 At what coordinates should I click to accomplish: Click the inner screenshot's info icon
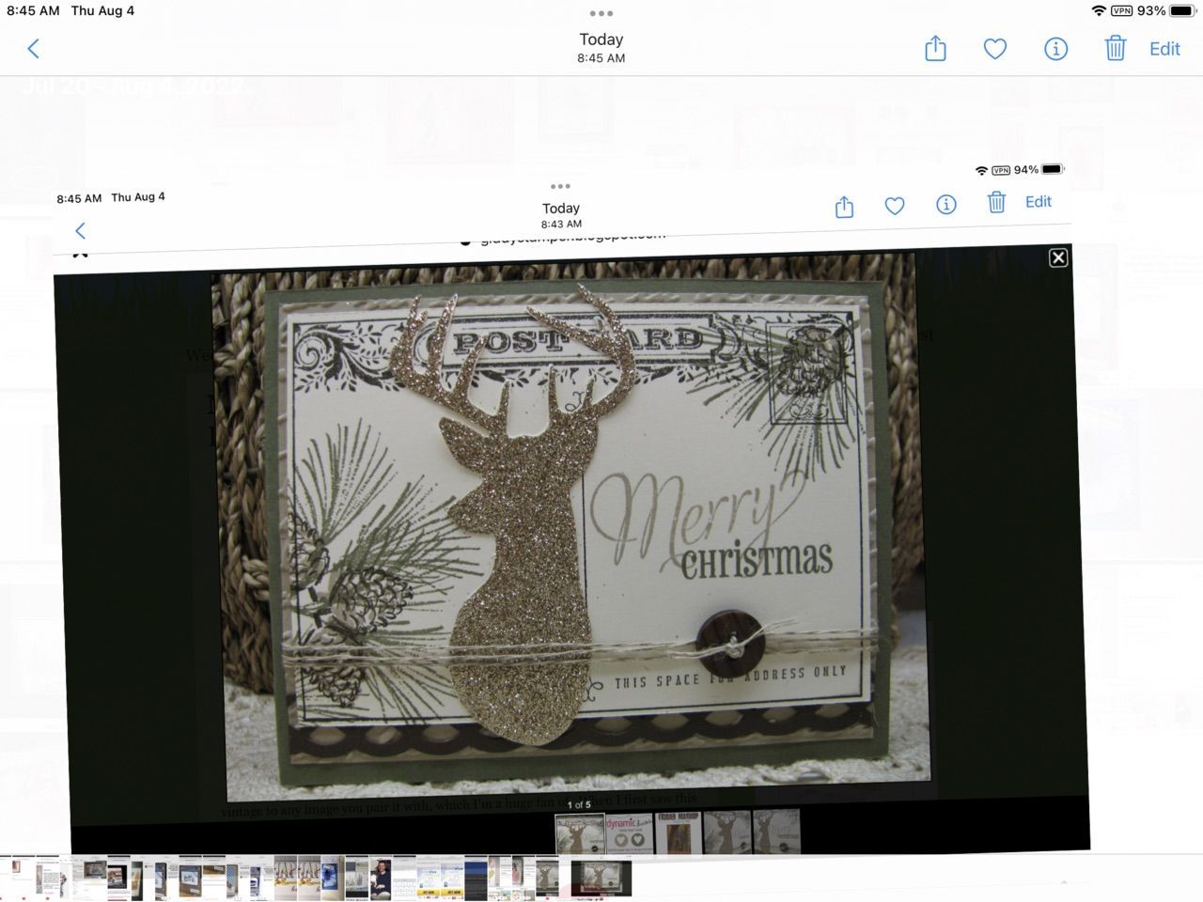tap(946, 204)
